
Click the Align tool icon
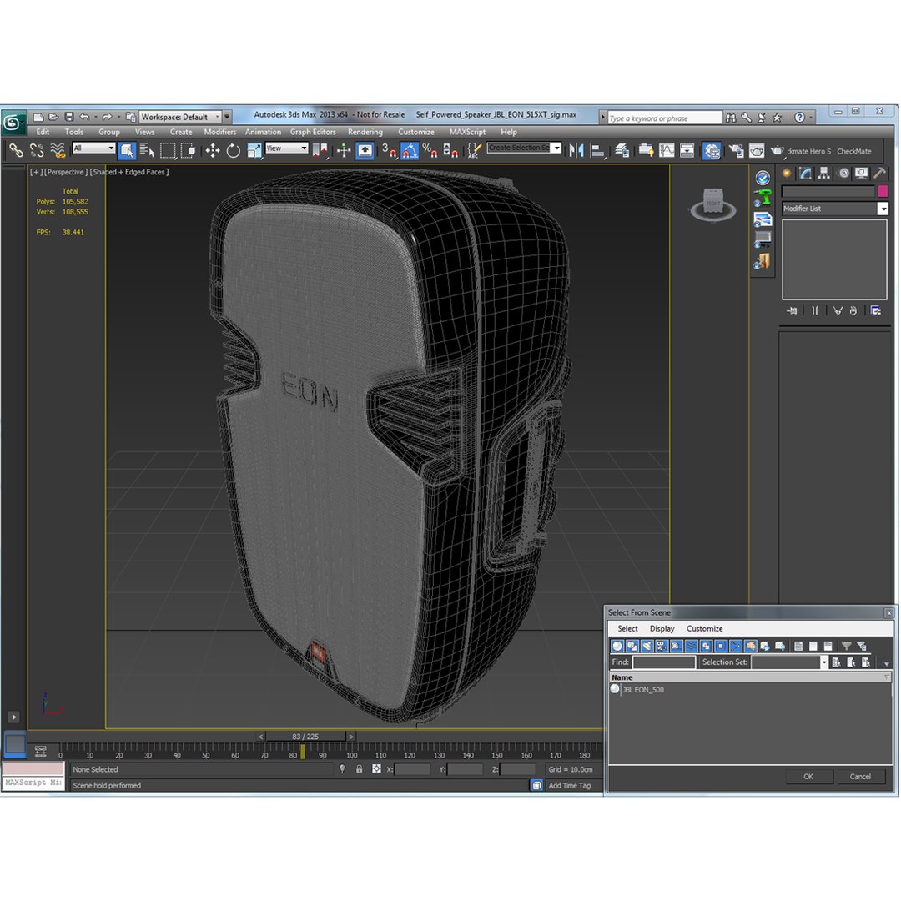tap(597, 150)
